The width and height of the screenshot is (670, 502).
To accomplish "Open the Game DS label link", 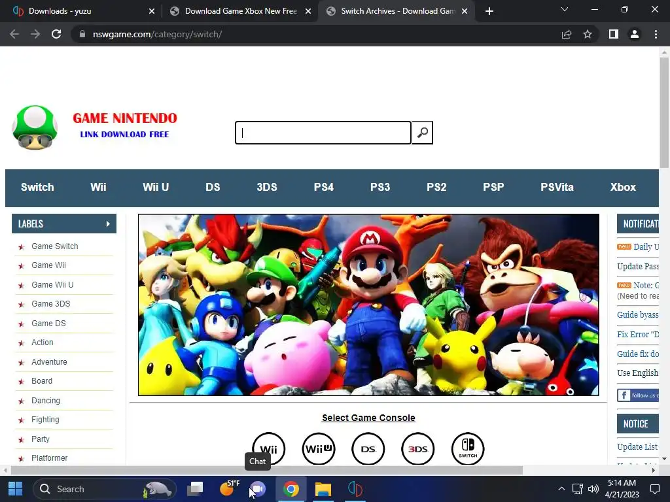I will tap(48, 324).
